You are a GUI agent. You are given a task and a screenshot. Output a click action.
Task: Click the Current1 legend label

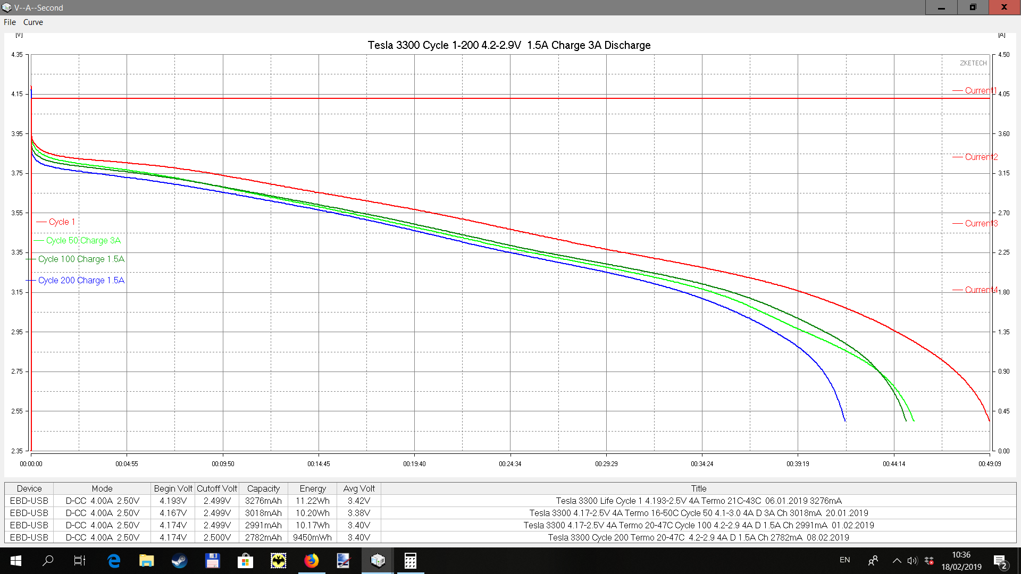[981, 90]
